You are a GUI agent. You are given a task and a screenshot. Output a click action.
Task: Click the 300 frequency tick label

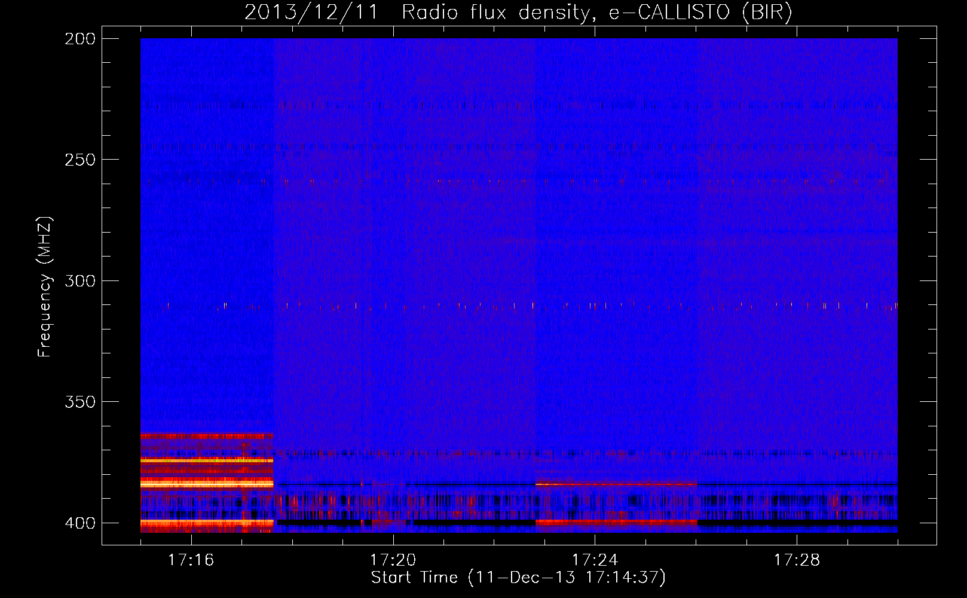(x=80, y=280)
